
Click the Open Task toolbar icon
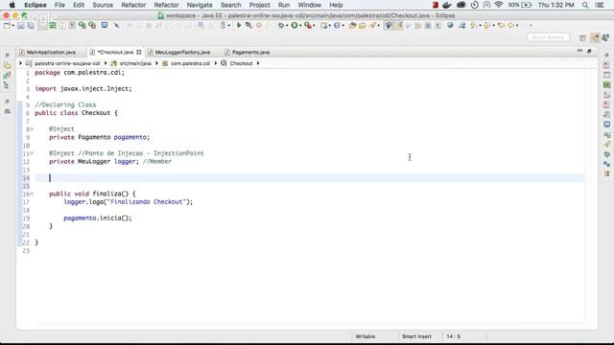(363, 26)
